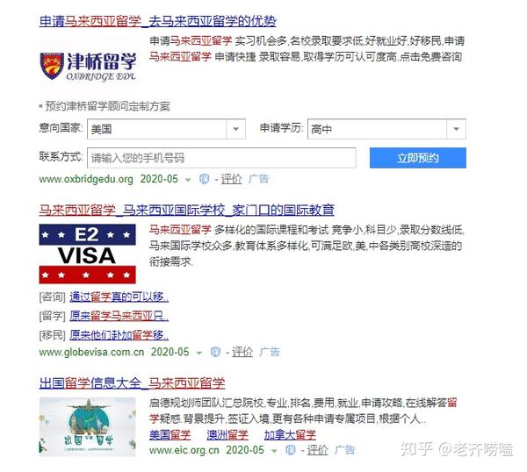Open the E2 VISA logo image
Viewport: 527px width, 472px height.
pos(87,254)
